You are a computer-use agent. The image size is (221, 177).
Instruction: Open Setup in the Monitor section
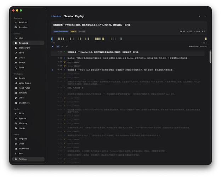(28, 63)
